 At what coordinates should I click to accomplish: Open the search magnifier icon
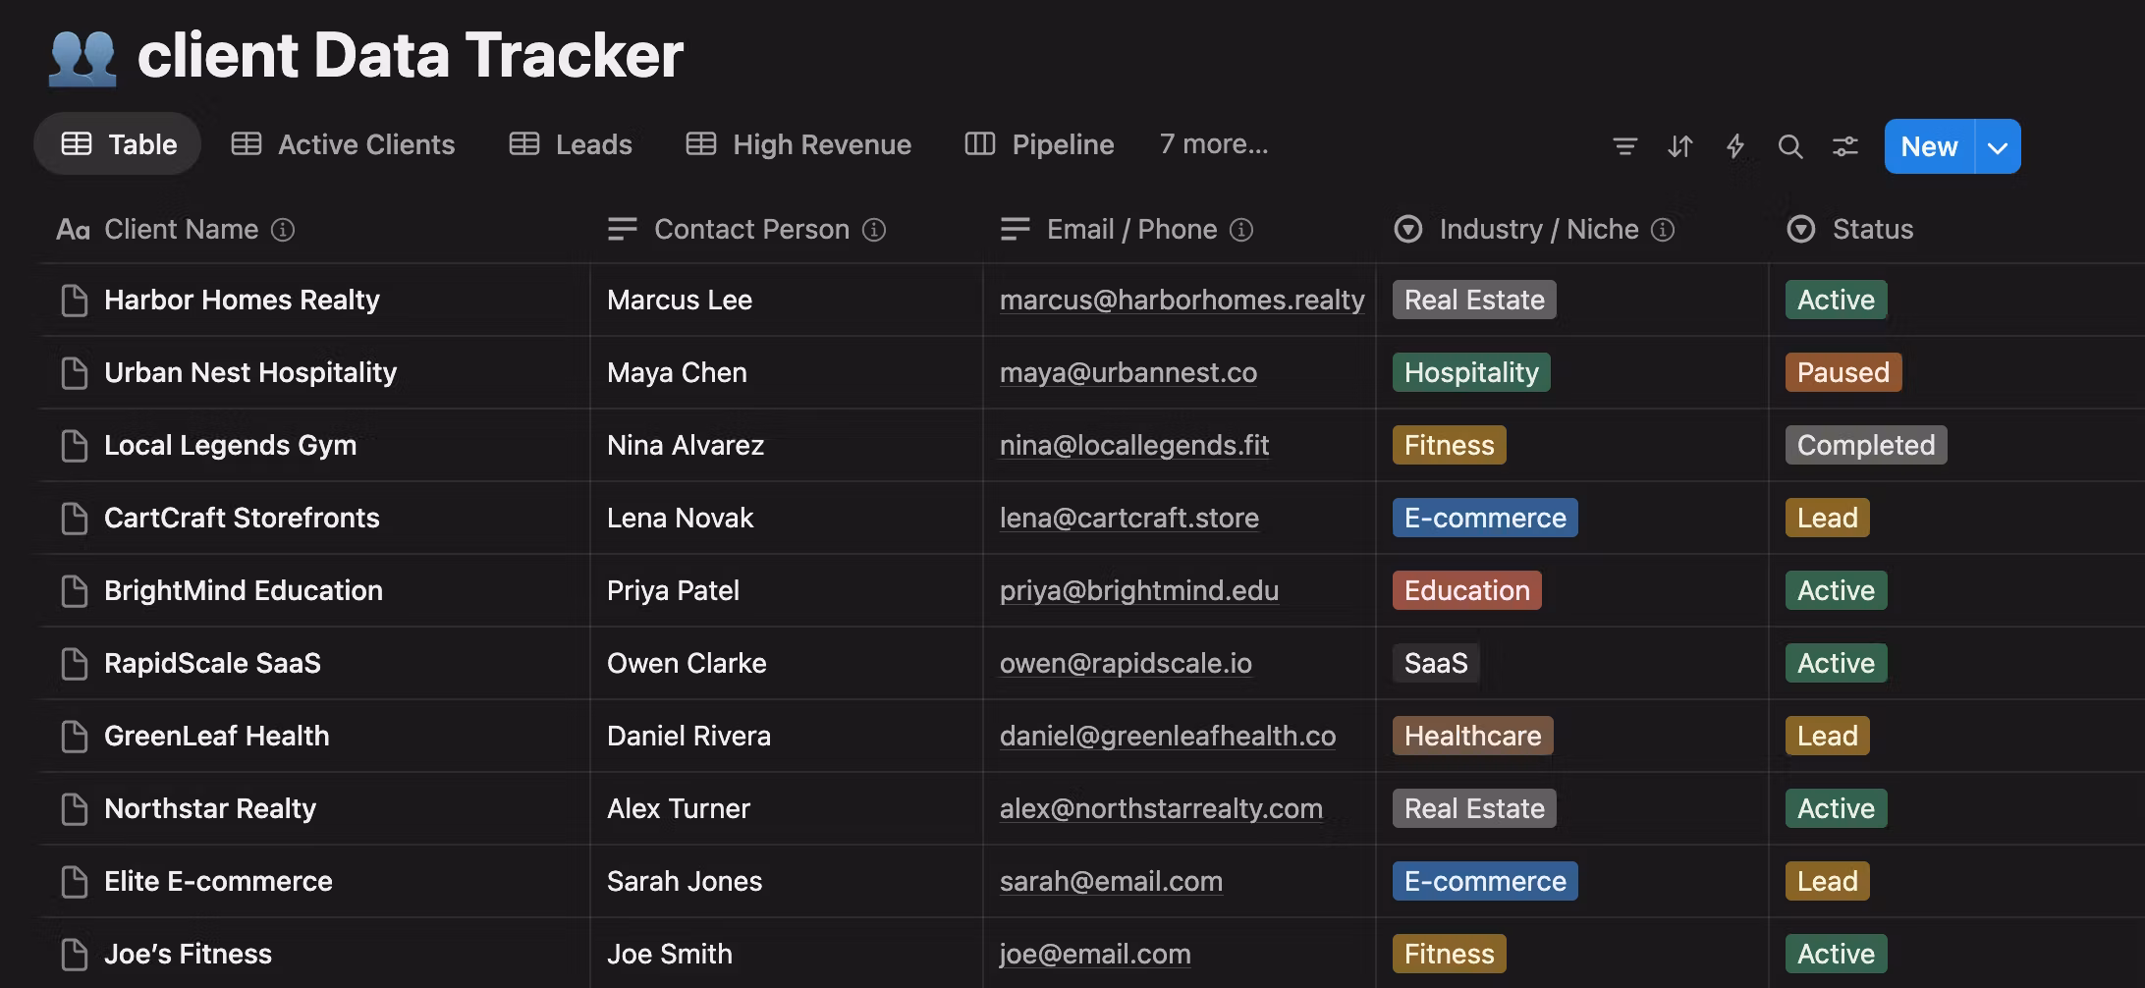pos(1790,146)
